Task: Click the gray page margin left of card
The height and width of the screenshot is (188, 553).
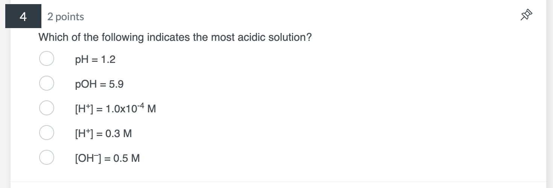Action: [x=5, y=112]
